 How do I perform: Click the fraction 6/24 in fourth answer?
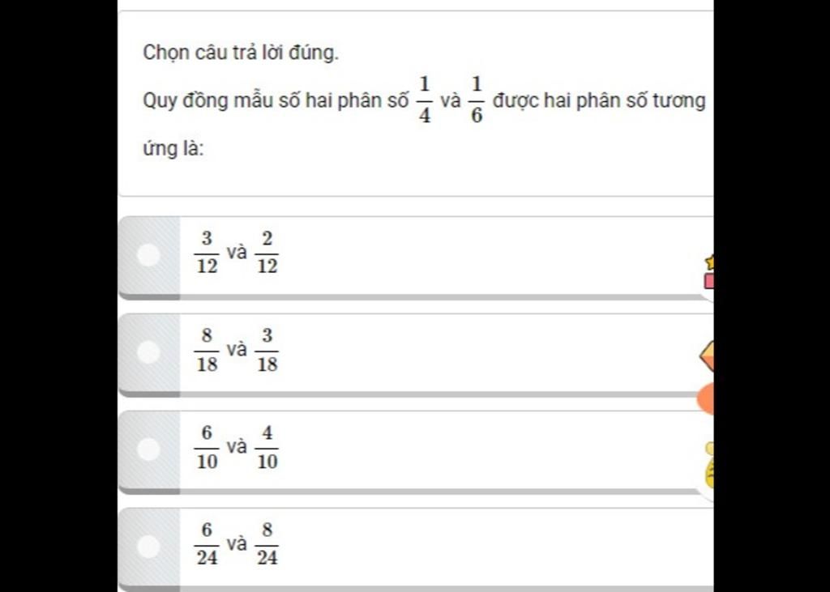207,544
